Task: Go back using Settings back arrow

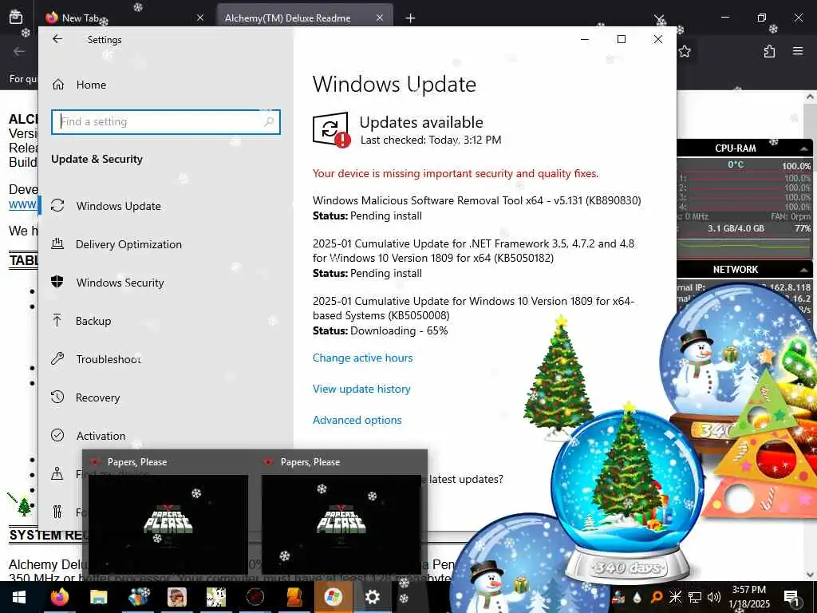Action: (57, 39)
